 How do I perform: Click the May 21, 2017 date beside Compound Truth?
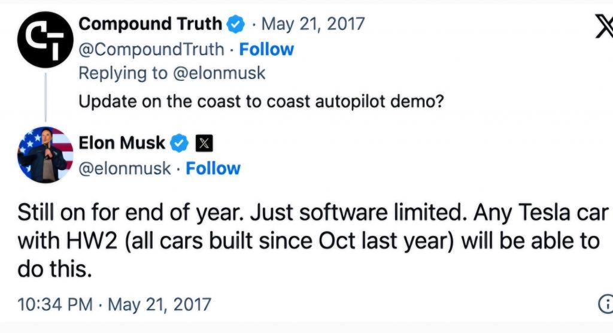point(313,24)
